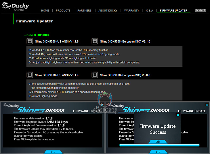Open the HOME menu item
This screenshot has height=154, width=210.
(45, 11)
